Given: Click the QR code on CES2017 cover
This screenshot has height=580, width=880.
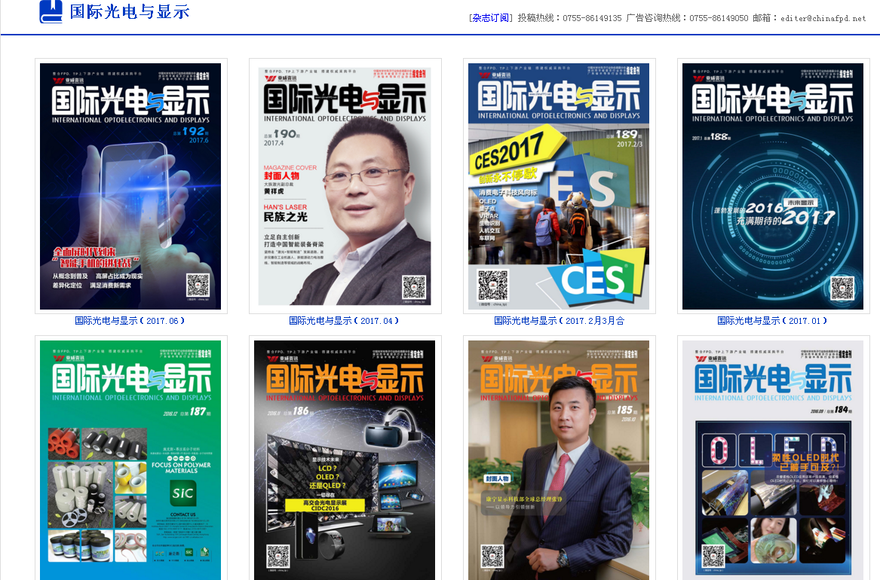Looking at the screenshot, I should click(491, 284).
